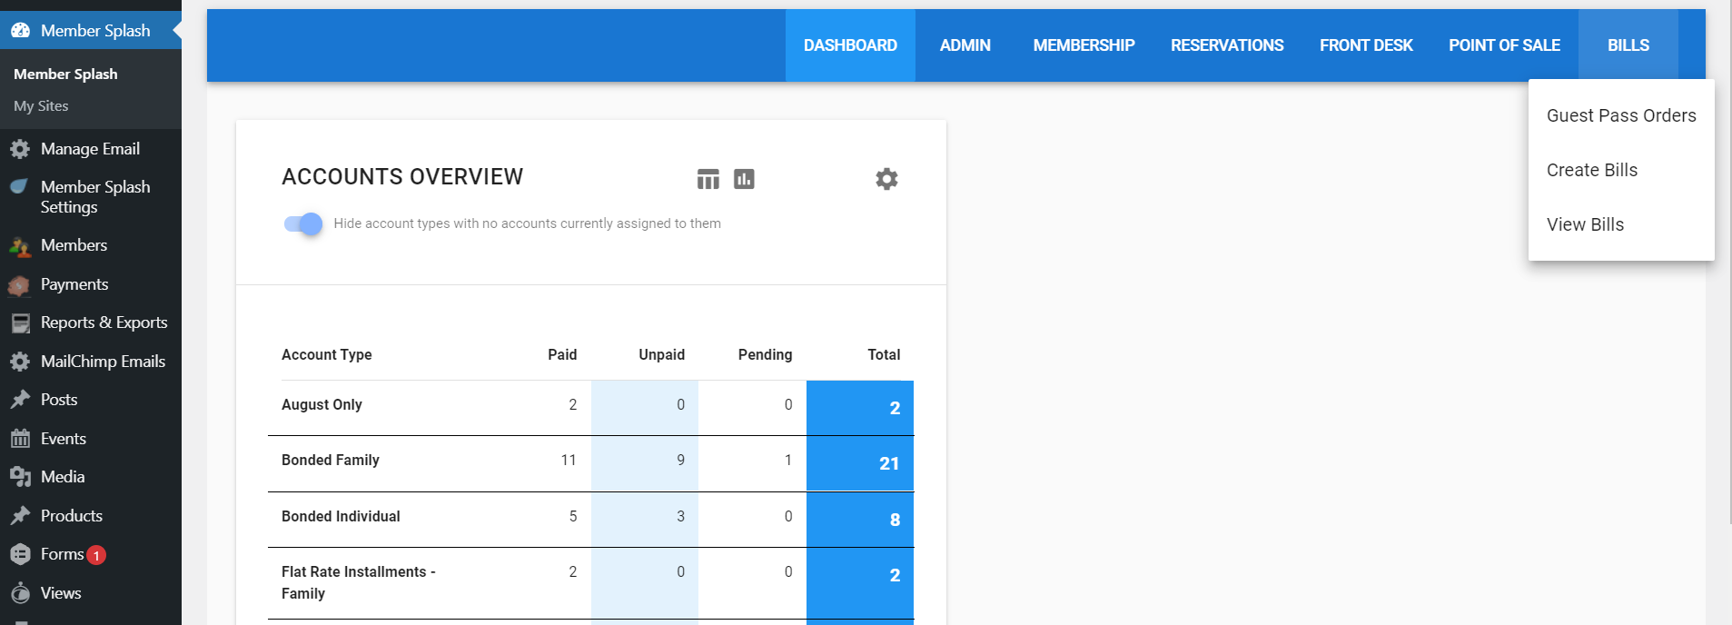Open My Sites in sidebar

click(x=41, y=106)
